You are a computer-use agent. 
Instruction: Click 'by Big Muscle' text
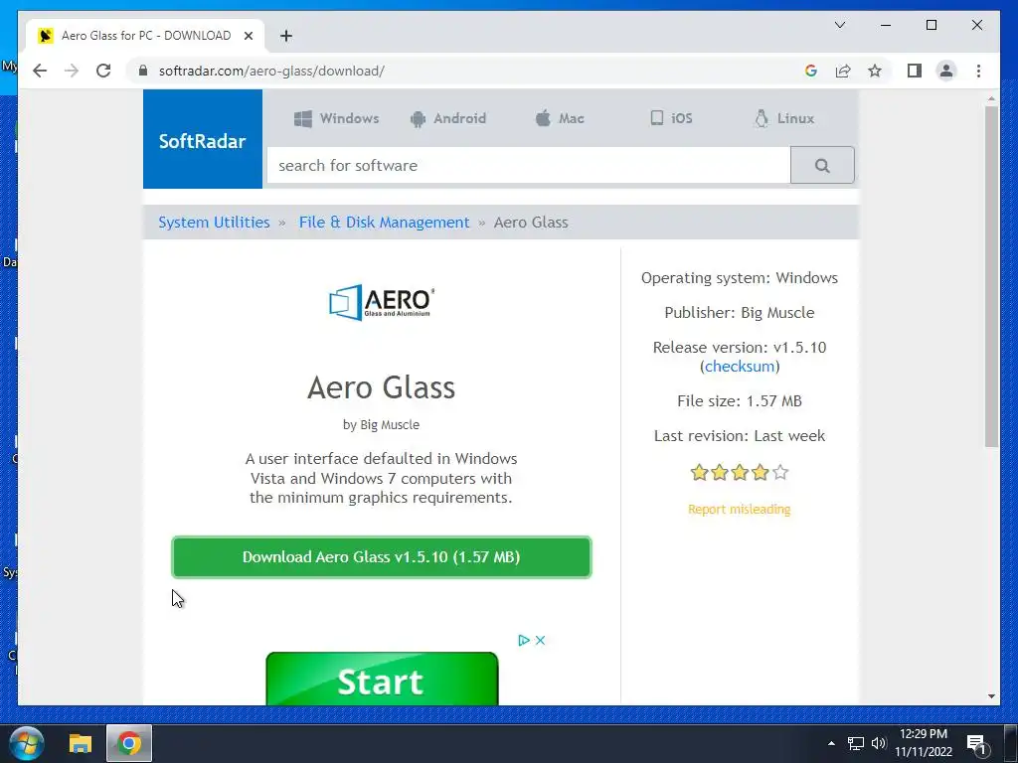tap(381, 425)
